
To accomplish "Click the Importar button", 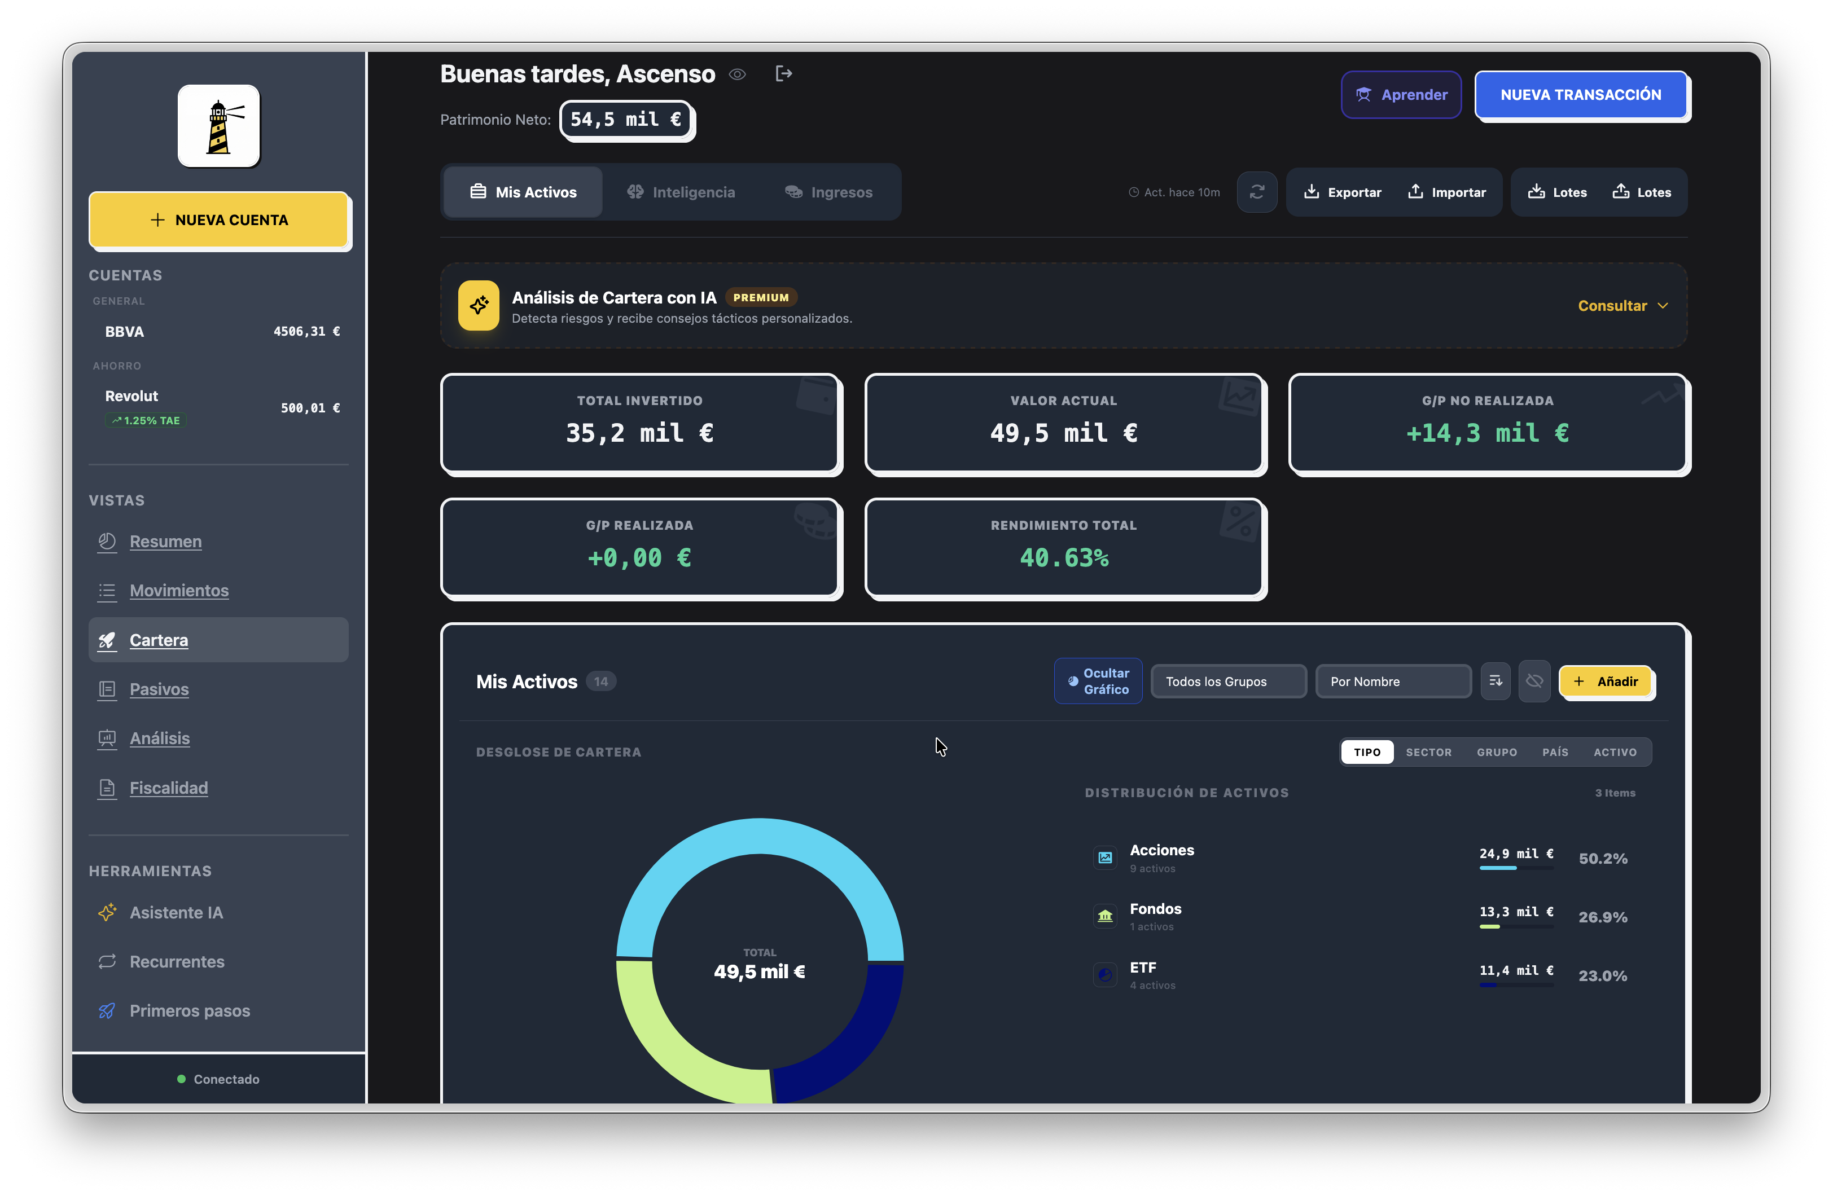I will tap(1446, 192).
